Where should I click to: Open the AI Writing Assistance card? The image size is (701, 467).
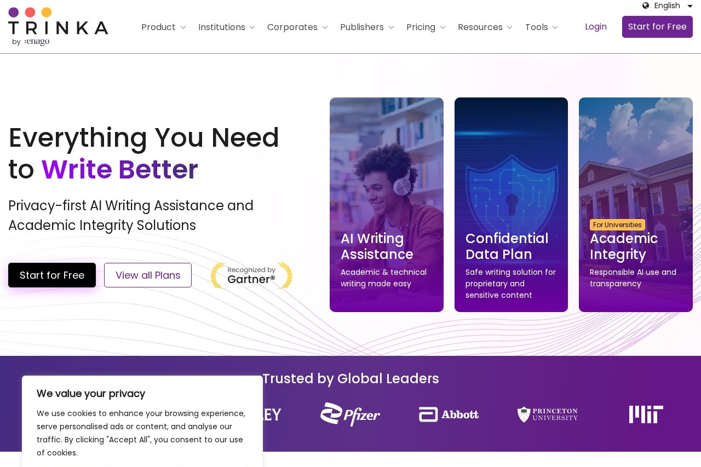387,205
